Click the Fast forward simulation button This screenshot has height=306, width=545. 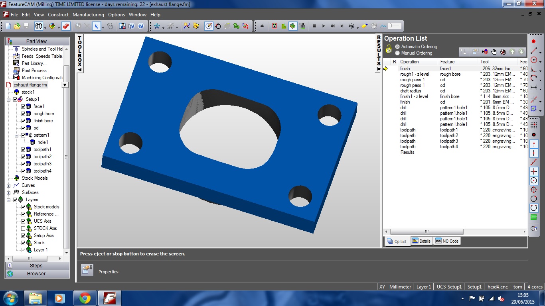pos(333,26)
